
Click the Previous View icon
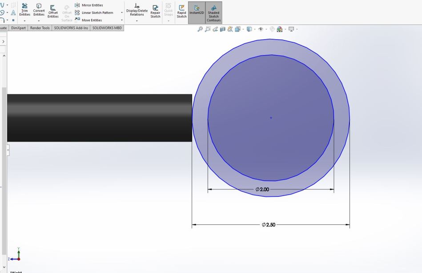tap(215, 29)
